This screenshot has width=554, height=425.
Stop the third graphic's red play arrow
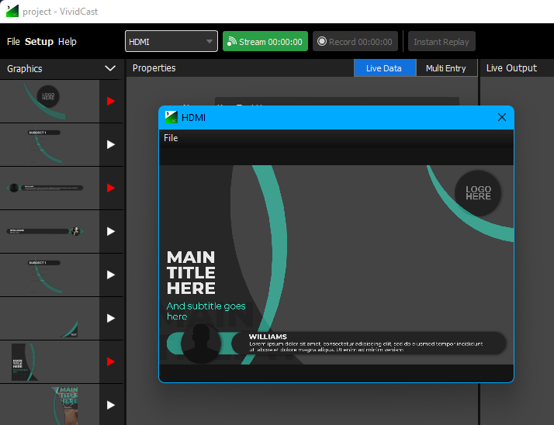(110, 188)
